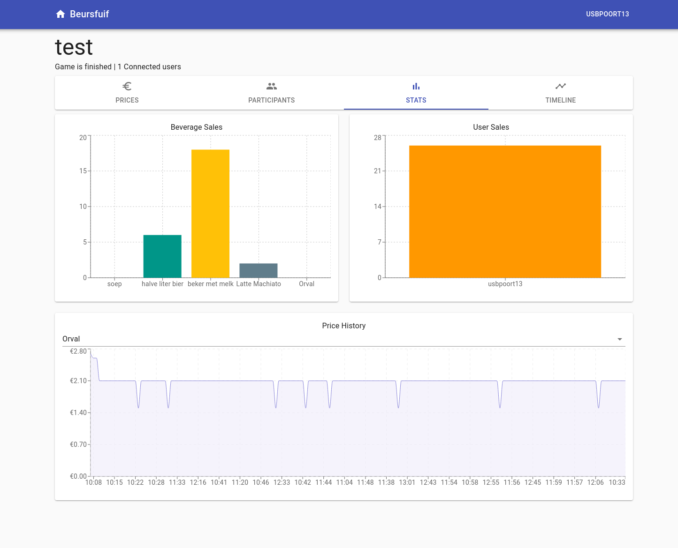Click the people icon on Participants tab
This screenshot has height=548, width=678.
coord(272,86)
